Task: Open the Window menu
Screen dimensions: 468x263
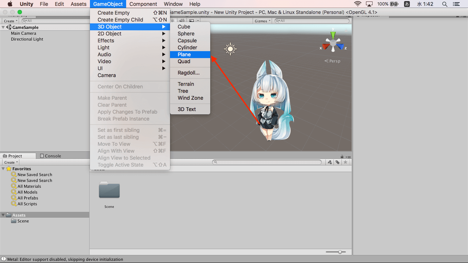Action: tap(173, 4)
